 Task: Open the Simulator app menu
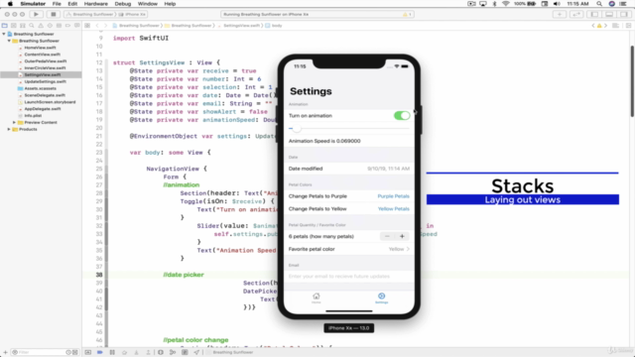(33, 4)
